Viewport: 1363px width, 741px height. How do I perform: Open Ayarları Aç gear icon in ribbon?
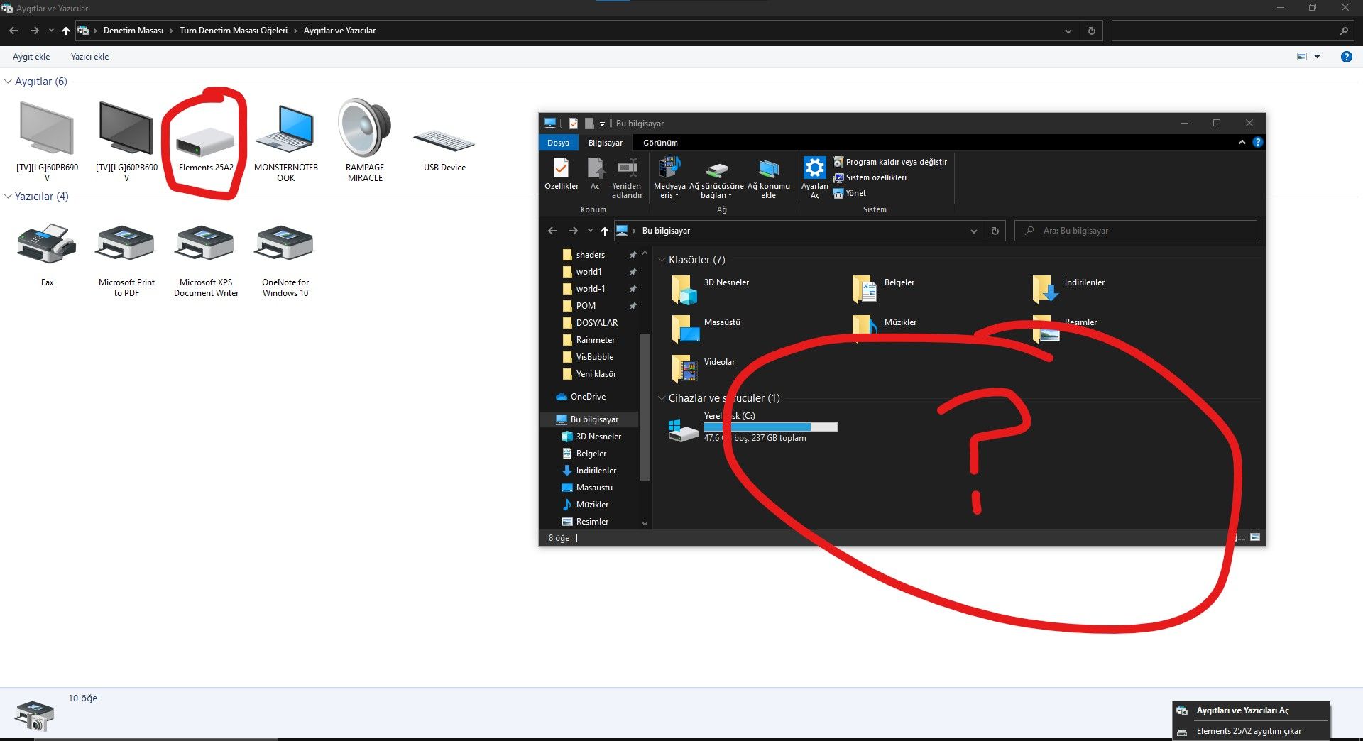[814, 178]
